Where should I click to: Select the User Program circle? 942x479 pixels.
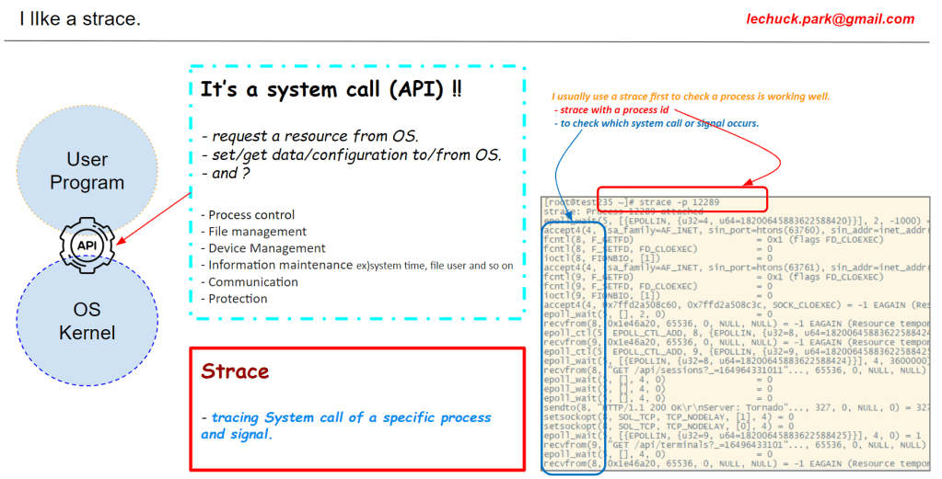pyautogui.click(x=87, y=171)
